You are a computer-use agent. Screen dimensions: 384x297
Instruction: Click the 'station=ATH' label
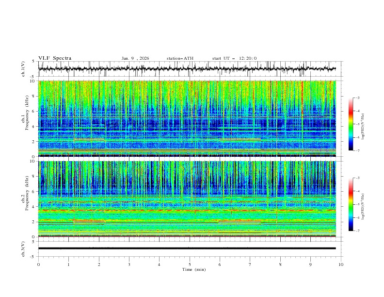180,58
